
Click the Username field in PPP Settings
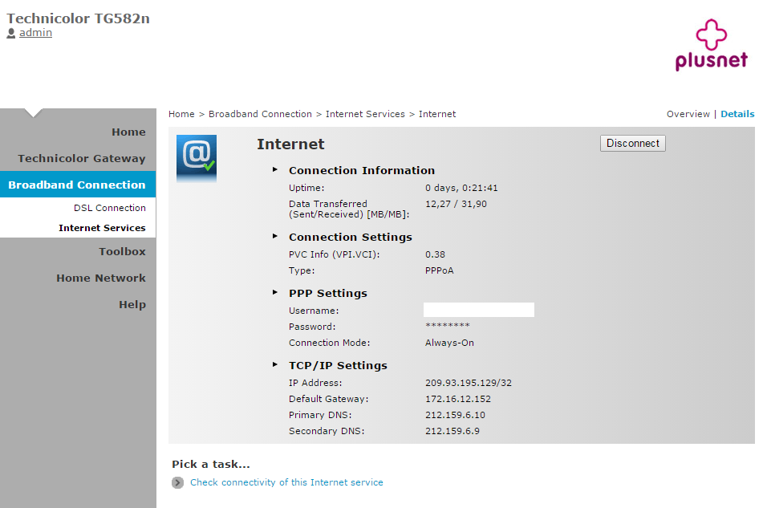478,311
